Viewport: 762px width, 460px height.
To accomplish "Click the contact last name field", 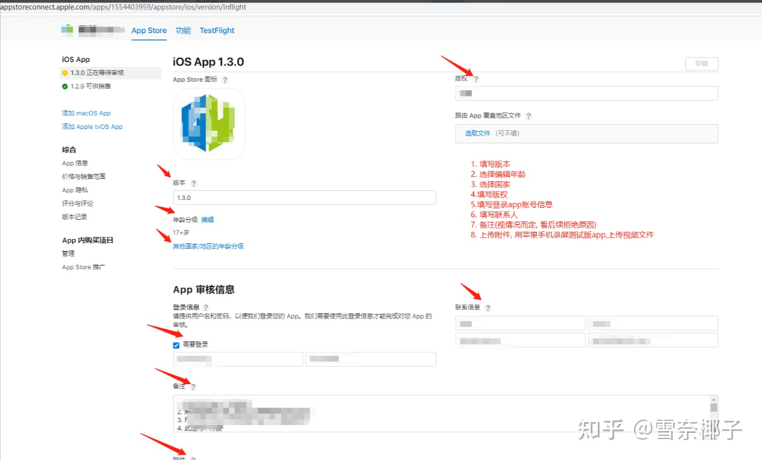I will [x=652, y=323].
